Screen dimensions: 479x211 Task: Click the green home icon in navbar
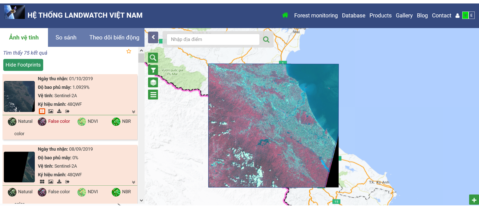[285, 15]
